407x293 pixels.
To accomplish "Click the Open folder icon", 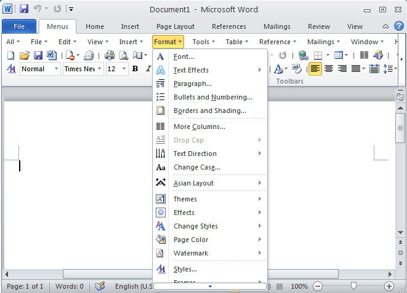I will [x=25, y=55].
